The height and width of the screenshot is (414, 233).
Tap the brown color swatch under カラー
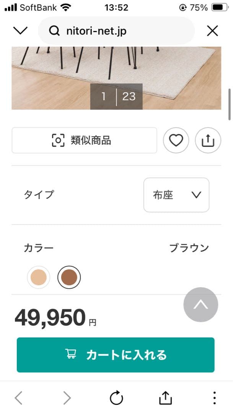pos(69,276)
